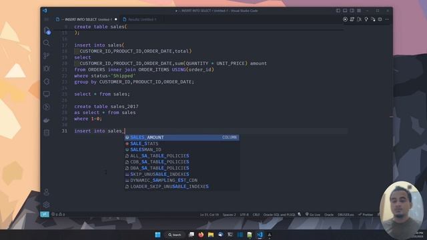Select DBA_SA_TABLE_POLICIES suggestion

(x=182, y=168)
